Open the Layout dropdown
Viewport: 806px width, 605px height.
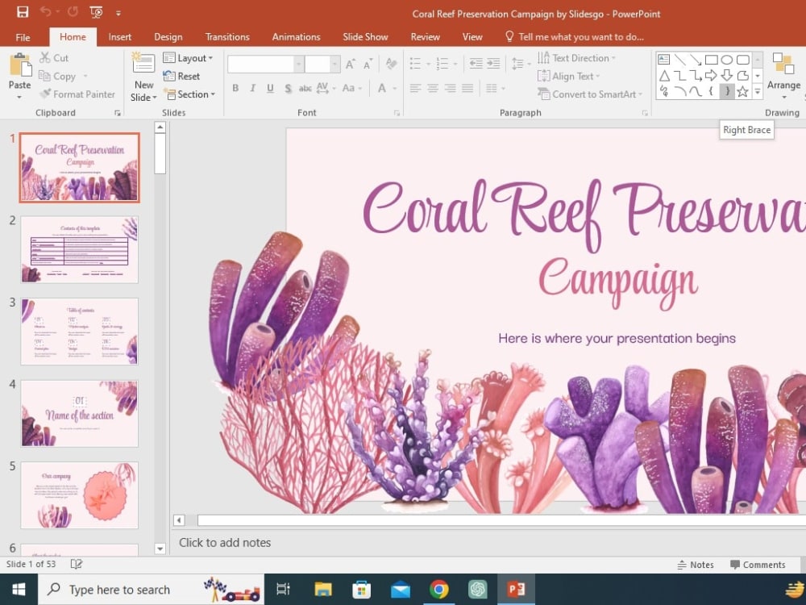188,58
